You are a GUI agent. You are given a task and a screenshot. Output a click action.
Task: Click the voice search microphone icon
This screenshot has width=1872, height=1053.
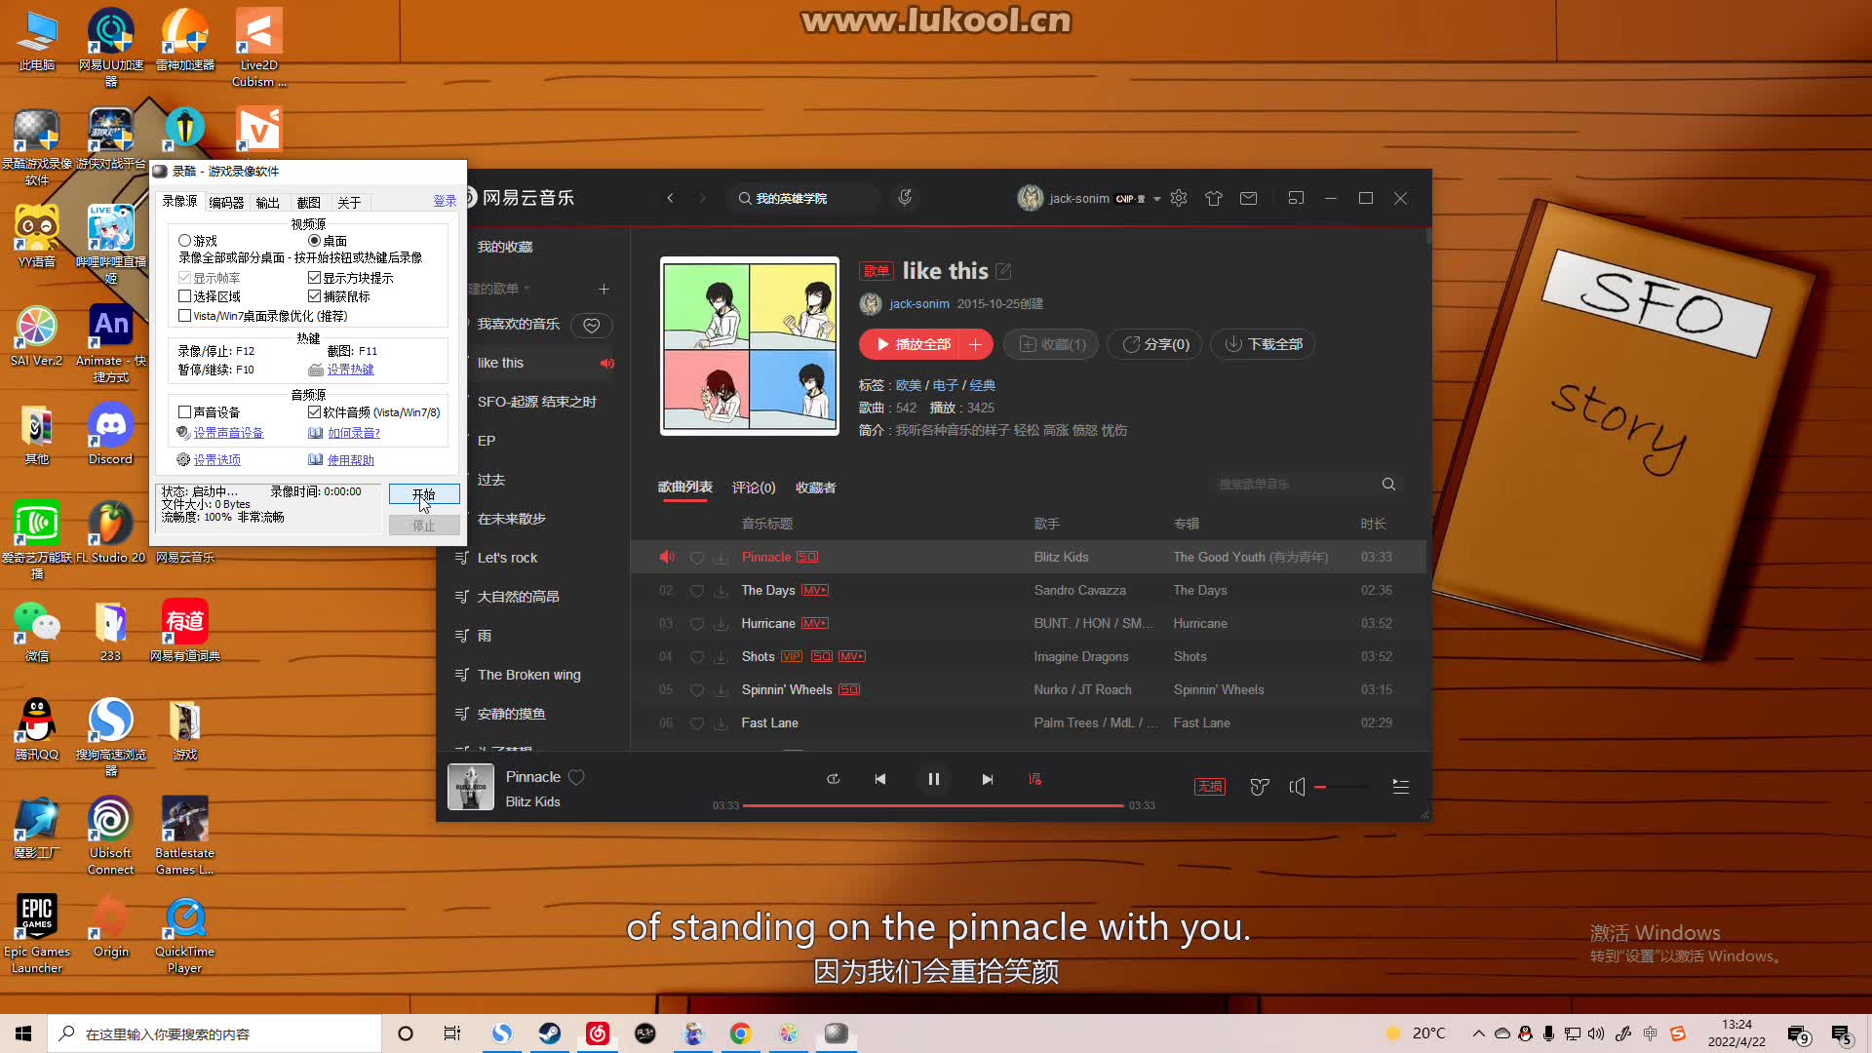coord(905,198)
